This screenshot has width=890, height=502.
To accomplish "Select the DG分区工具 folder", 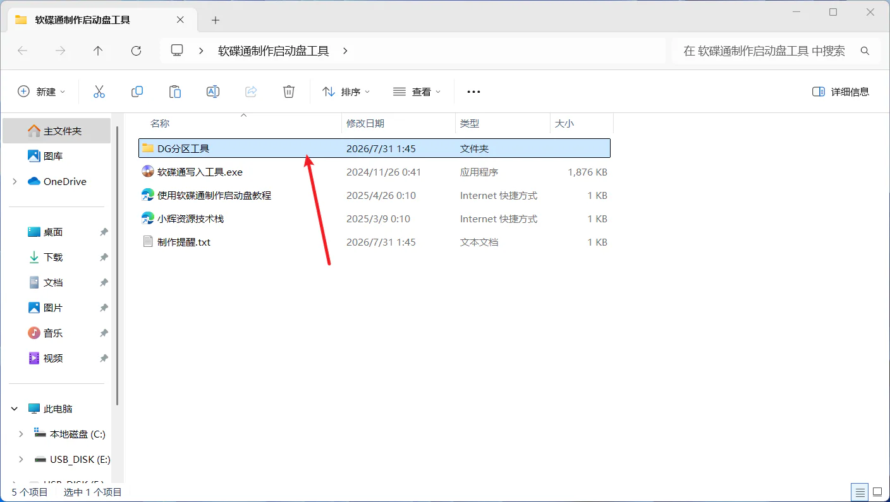I will point(374,148).
